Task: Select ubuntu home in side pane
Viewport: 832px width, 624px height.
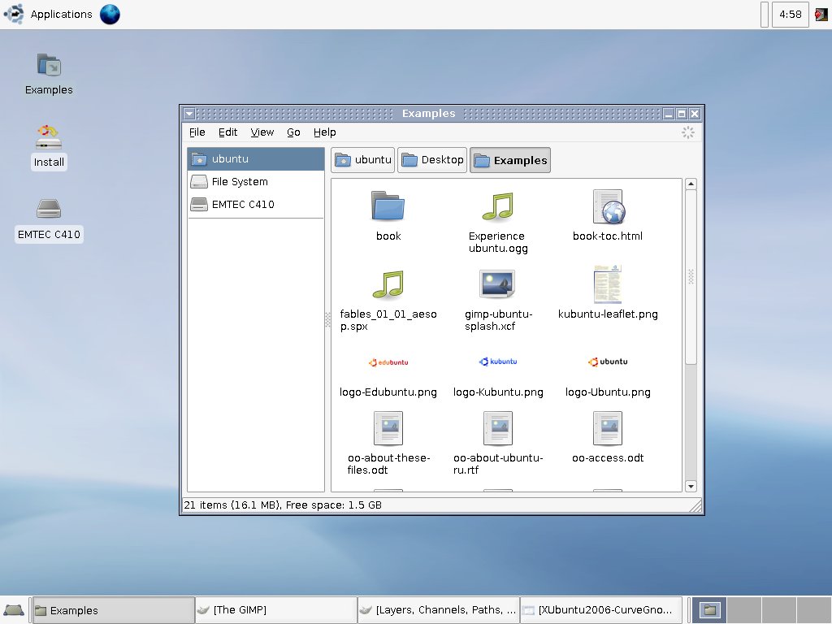Action: pyautogui.click(x=256, y=158)
